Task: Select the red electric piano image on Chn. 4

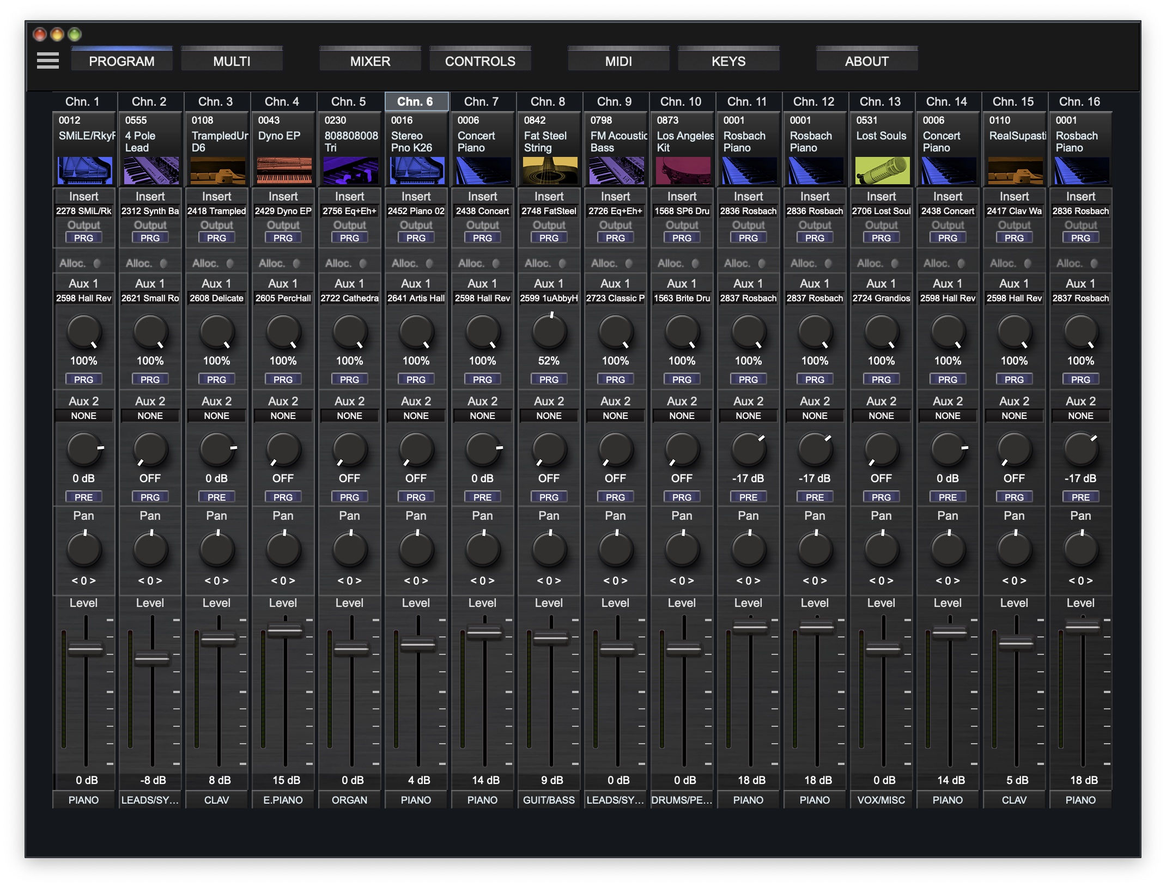Action: (x=283, y=171)
